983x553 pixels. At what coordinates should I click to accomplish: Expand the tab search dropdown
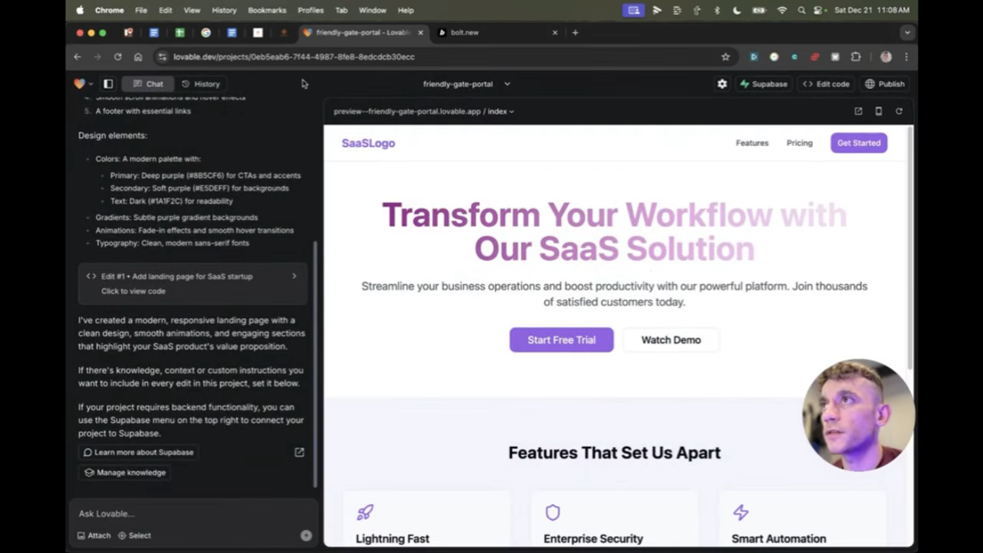click(907, 32)
